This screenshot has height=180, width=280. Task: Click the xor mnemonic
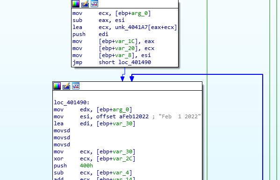pos(58,158)
